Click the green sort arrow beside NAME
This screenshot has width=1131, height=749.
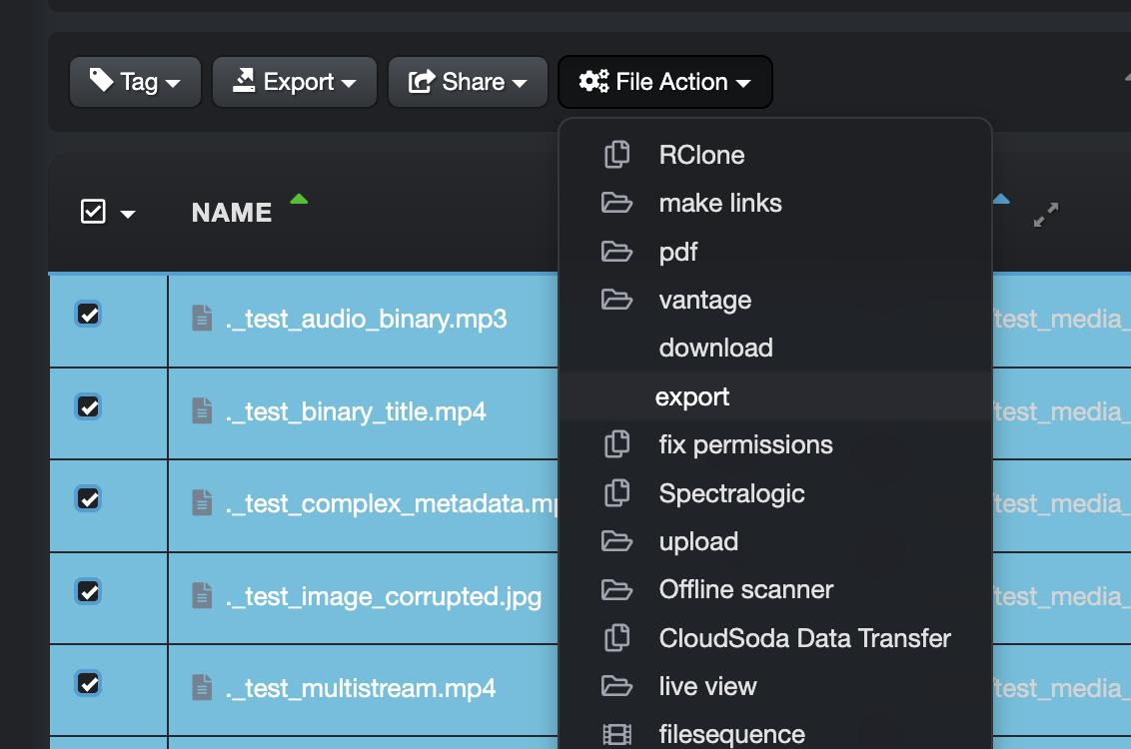pyautogui.click(x=299, y=199)
